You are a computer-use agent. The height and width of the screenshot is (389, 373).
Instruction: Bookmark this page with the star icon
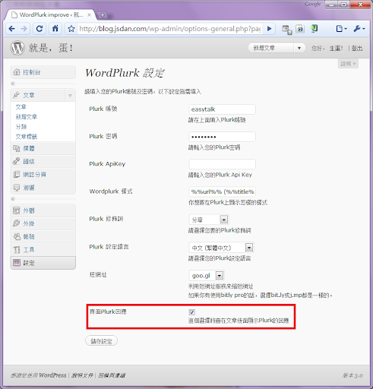[x=71, y=29]
